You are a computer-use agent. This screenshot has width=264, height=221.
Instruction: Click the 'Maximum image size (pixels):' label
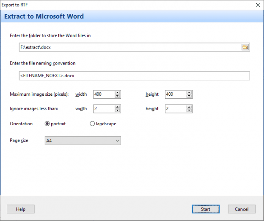click(39, 94)
